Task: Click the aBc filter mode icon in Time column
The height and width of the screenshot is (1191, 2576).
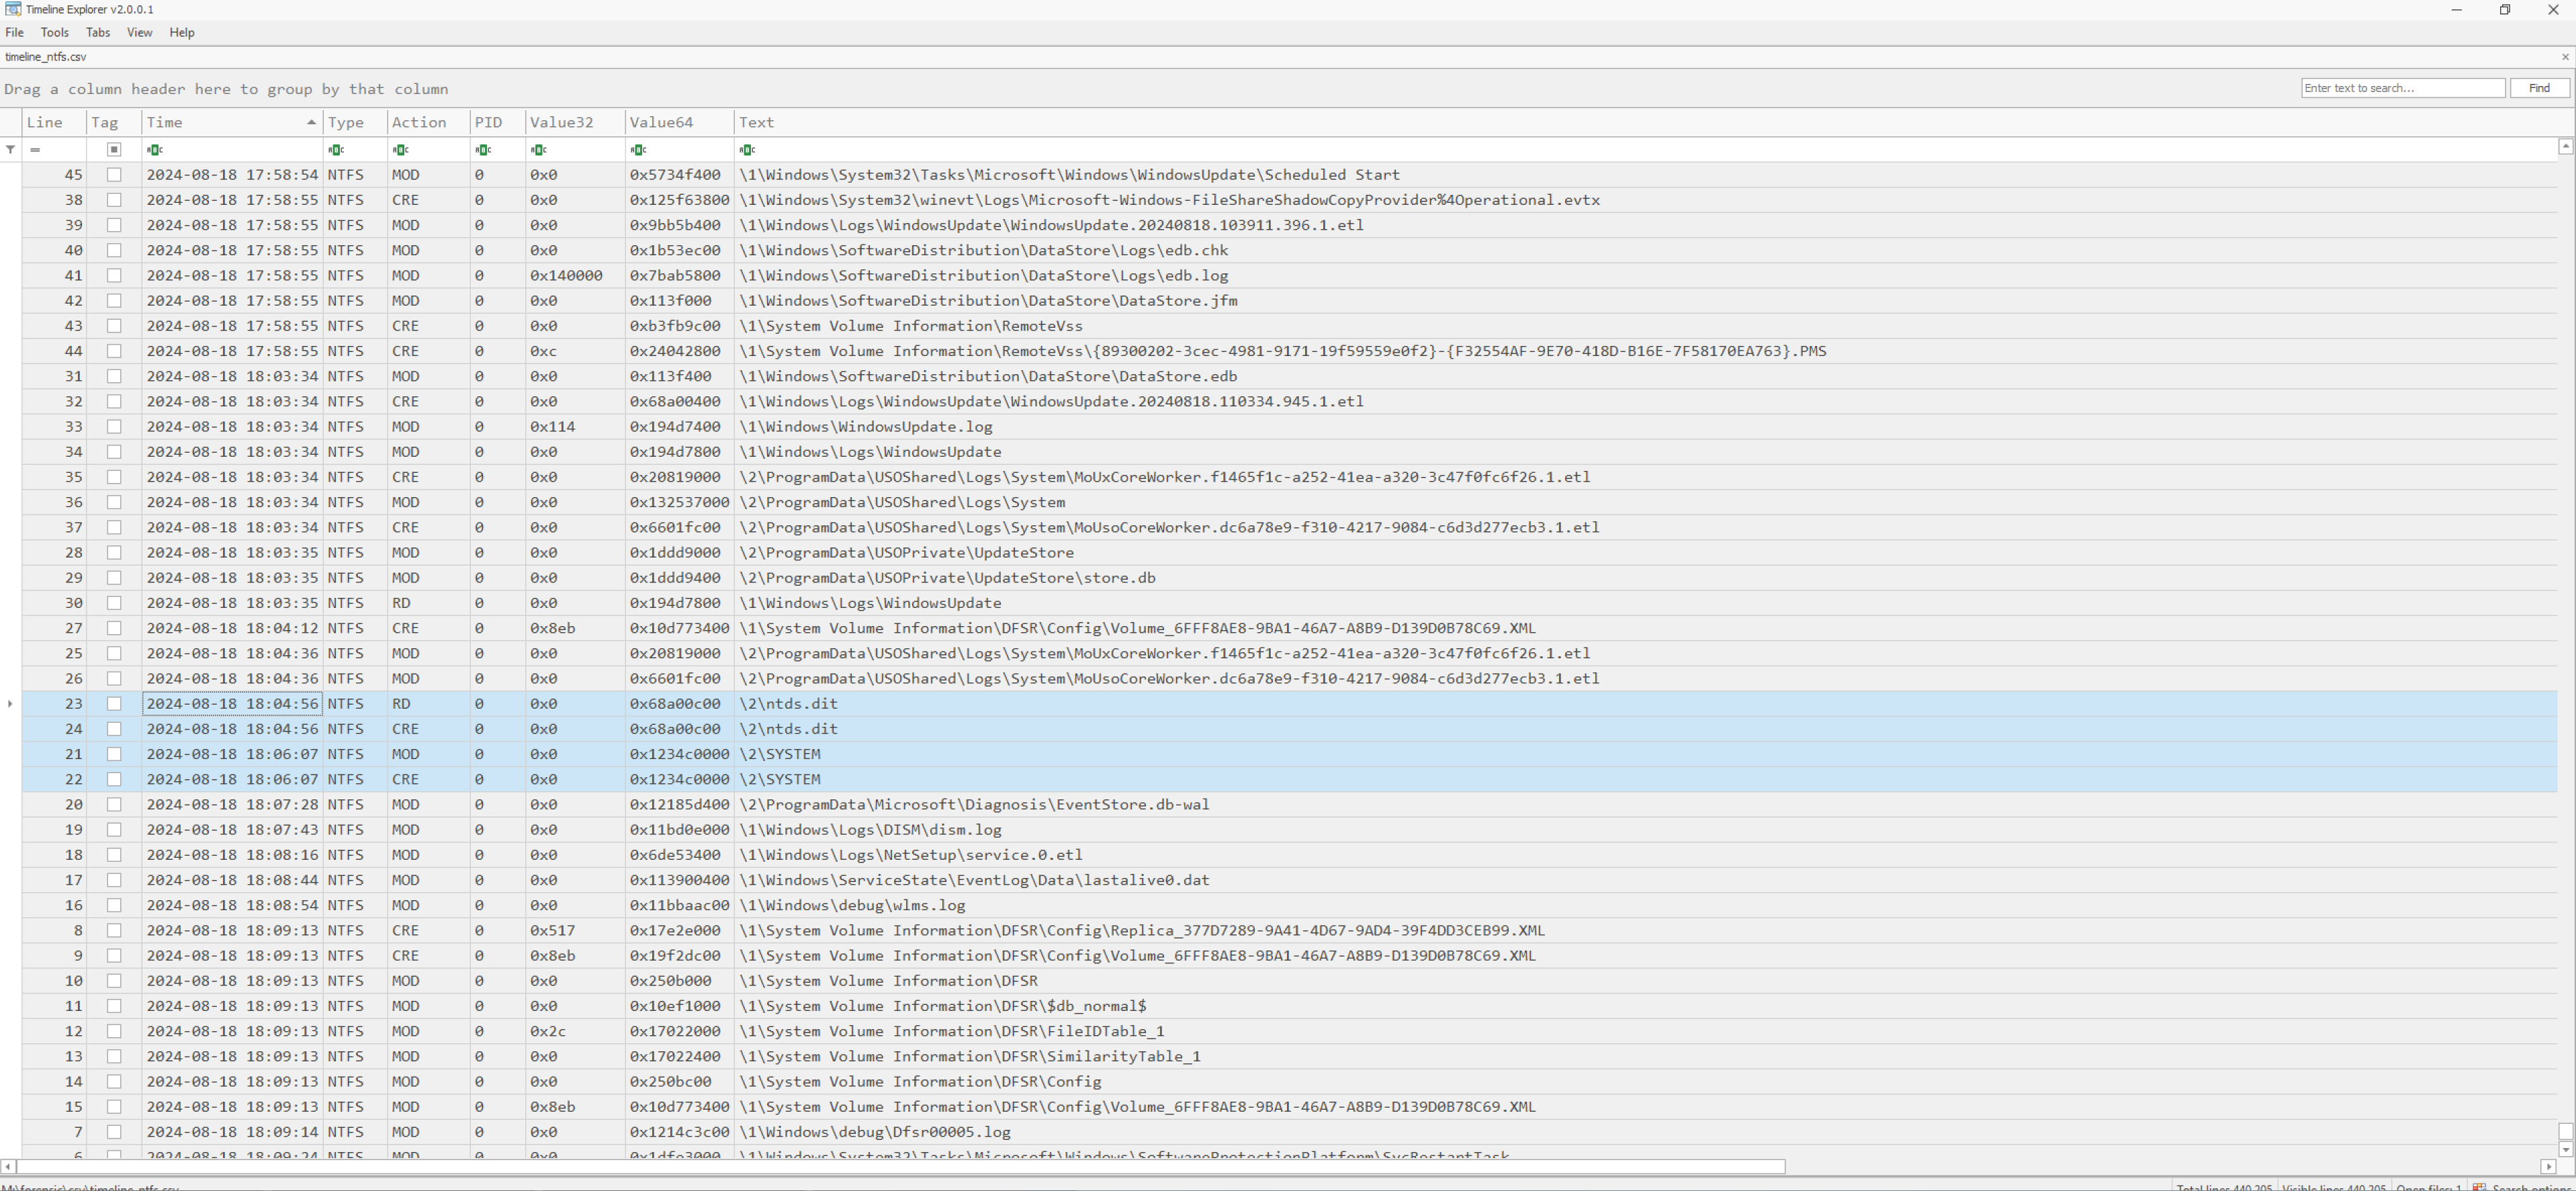Action: (x=155, y=149)
